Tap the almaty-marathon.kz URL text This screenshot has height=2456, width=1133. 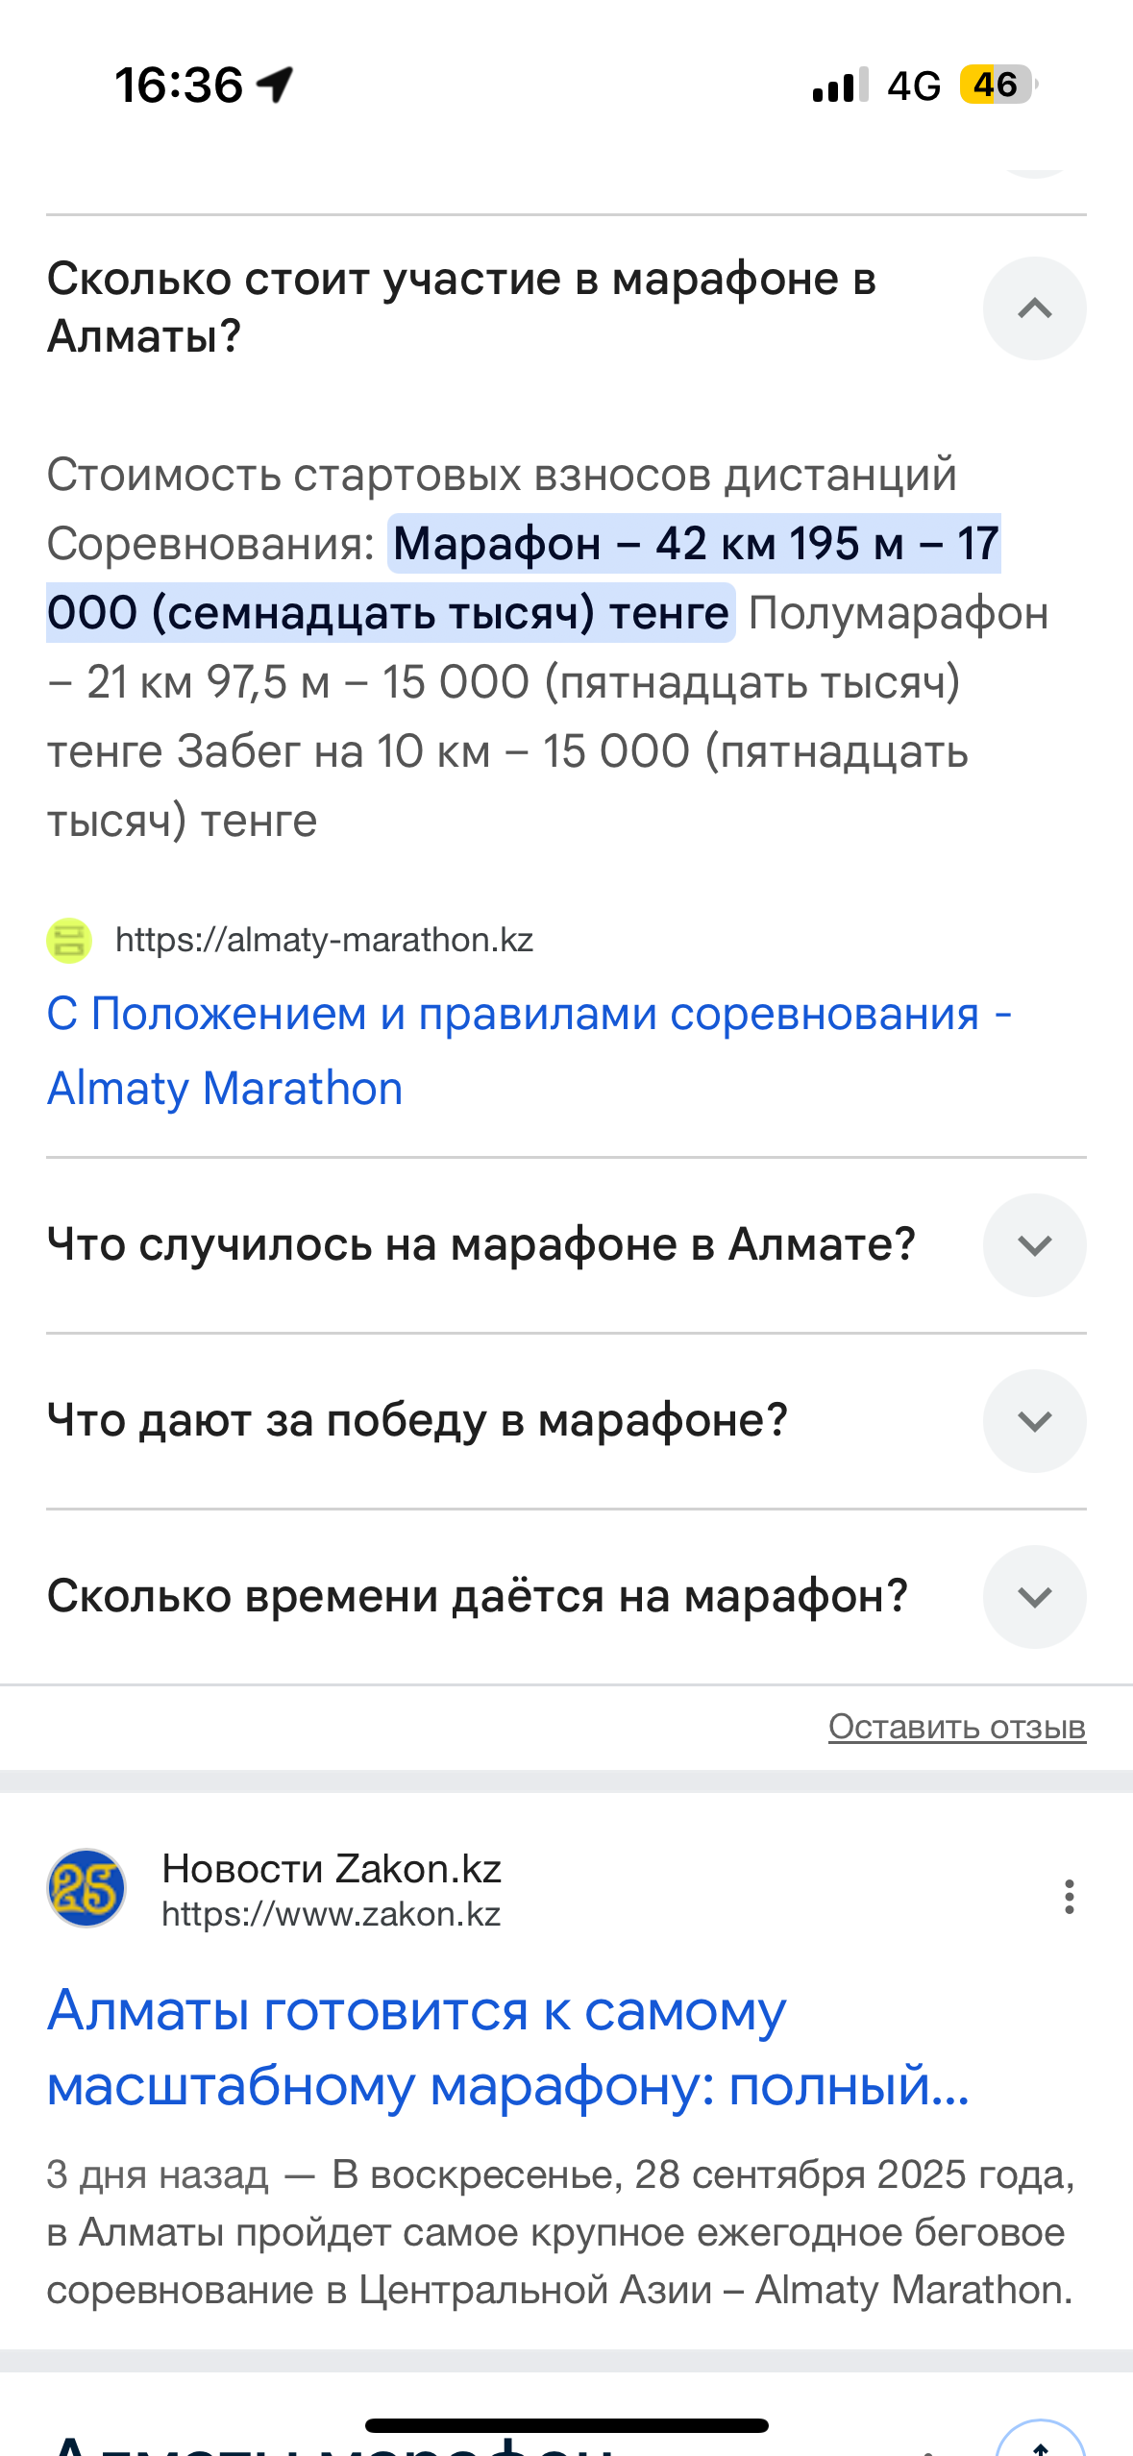pos(324,941)
